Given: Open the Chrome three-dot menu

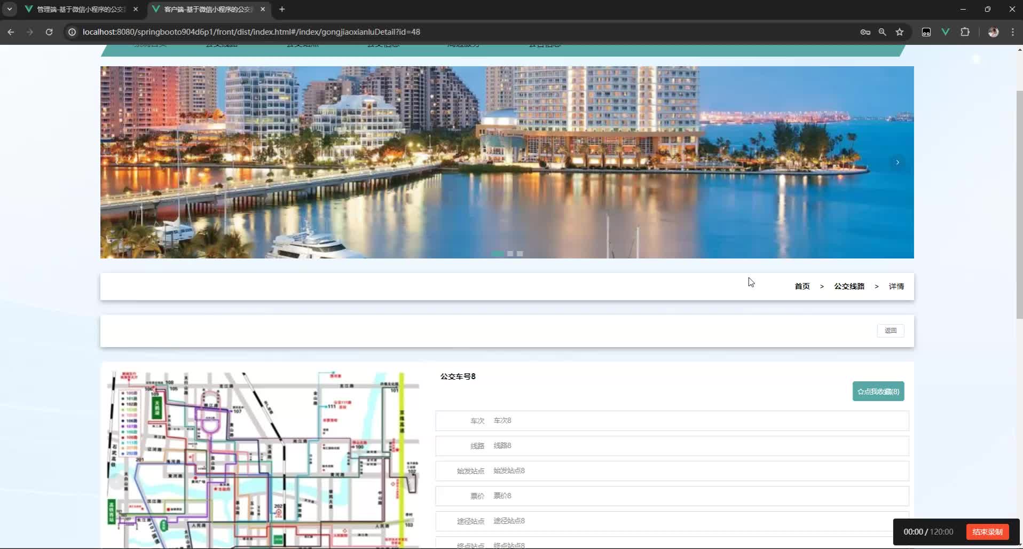Looking at the screenshot, I should (x=1013, y=32).
